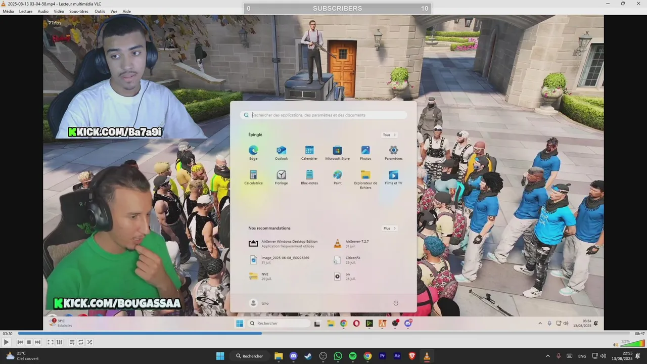Open the Windows Start button on taskbar
This screenshot has height=364, width=647.
click(220, 356)
